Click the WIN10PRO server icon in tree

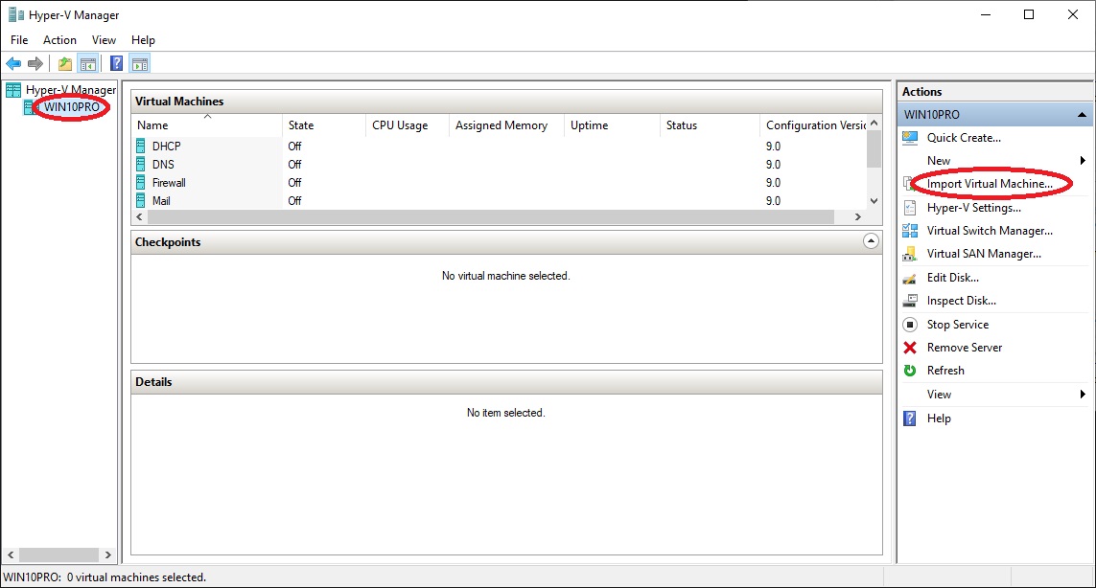click(29, 107)
